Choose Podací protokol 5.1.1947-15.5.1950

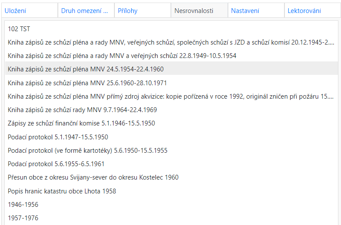(x=58, y=137)
